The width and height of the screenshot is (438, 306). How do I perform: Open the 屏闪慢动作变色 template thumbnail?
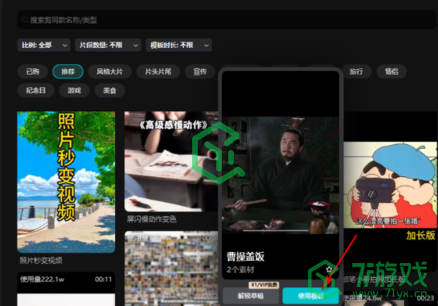coord(170,162)
